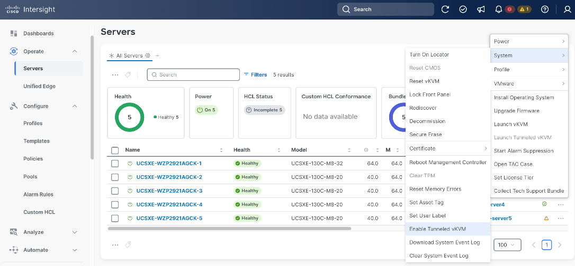Open the help question mark icon
Image resolution: width=575 pixels, height=266 pixels.
[545, 9]
